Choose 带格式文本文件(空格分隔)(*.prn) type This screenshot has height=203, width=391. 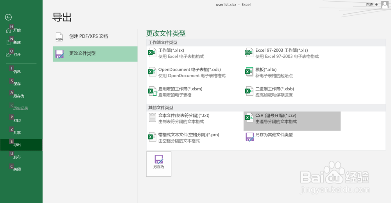point(195,140)
